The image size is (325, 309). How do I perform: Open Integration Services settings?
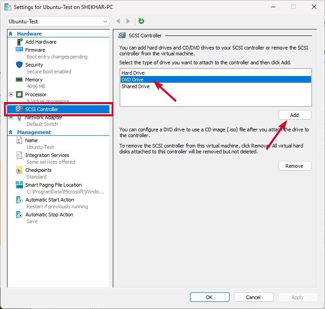[x=47, y=155]
